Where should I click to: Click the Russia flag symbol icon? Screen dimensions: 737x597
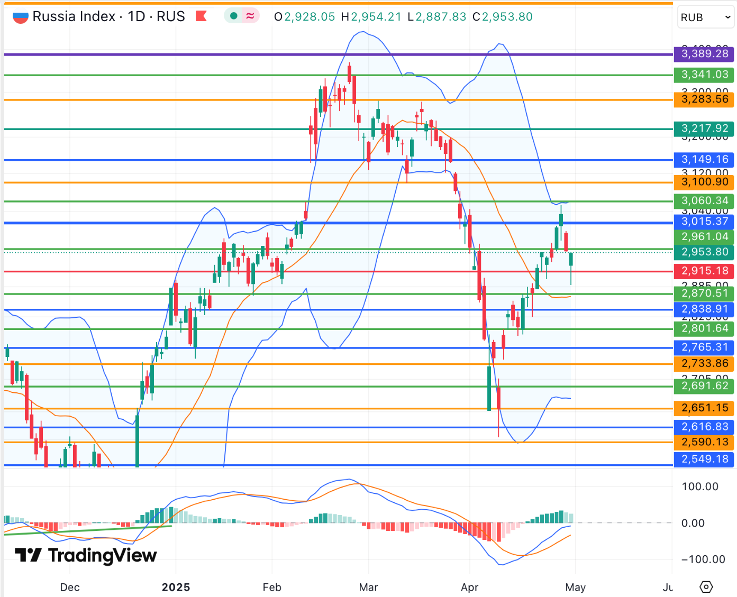[x=20, y=17]
